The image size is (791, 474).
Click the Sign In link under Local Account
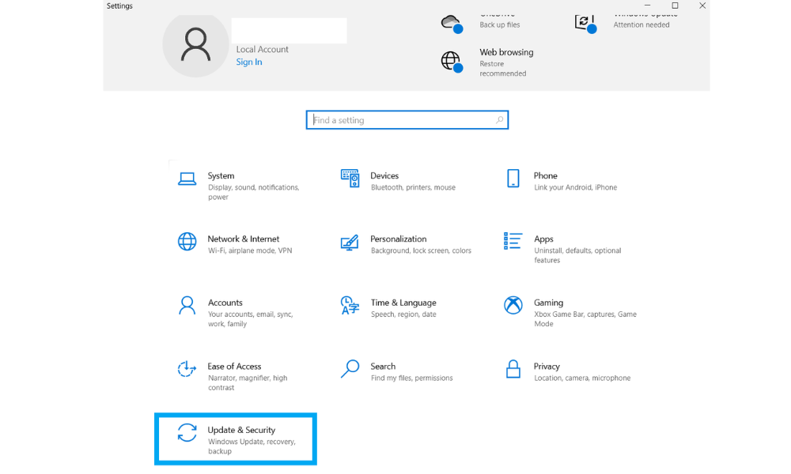point(248,62)
